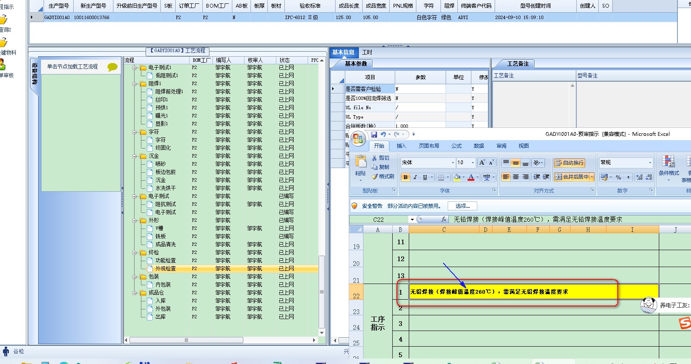Image resolution: width=691 pixels, height=364 pixels.
Task: Click the yellow speech bubble icon in 单击节点加载工艺流程
Action: pos(113,67)
